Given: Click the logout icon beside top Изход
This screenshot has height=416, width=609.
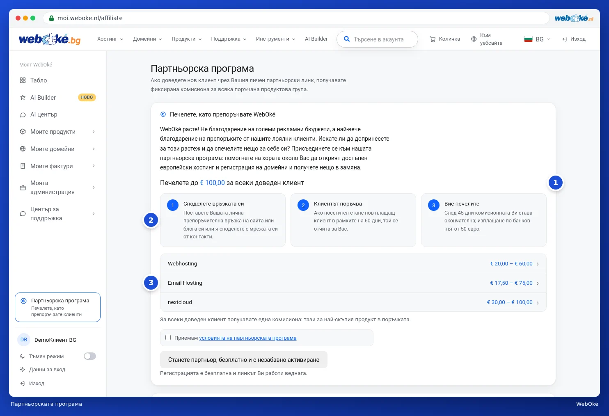Looking at the screenshot, I should tap(564, 39).
